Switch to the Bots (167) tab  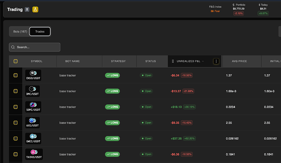tap(20, 31)
